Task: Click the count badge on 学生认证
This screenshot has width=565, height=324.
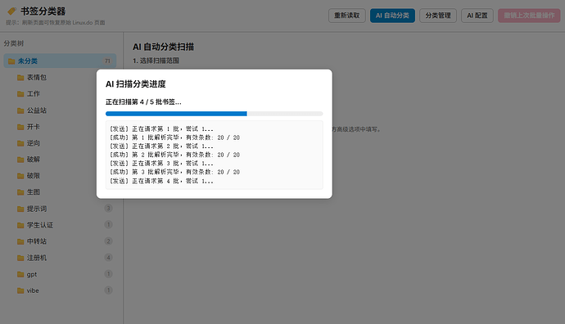Action: coord(108,225)
